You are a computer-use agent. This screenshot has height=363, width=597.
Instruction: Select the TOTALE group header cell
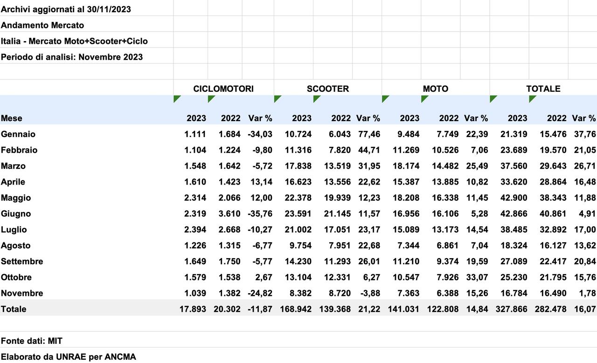(543, 89)
